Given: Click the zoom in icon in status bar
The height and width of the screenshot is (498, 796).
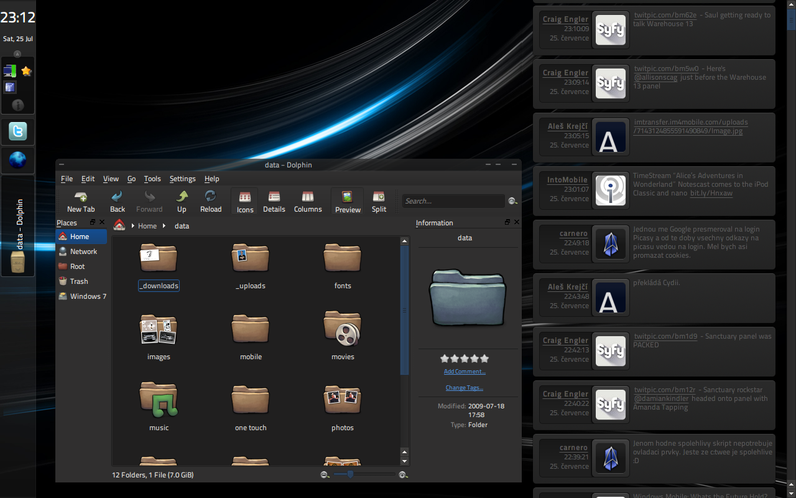Looking at the screenshot, I should pos(402,475).
